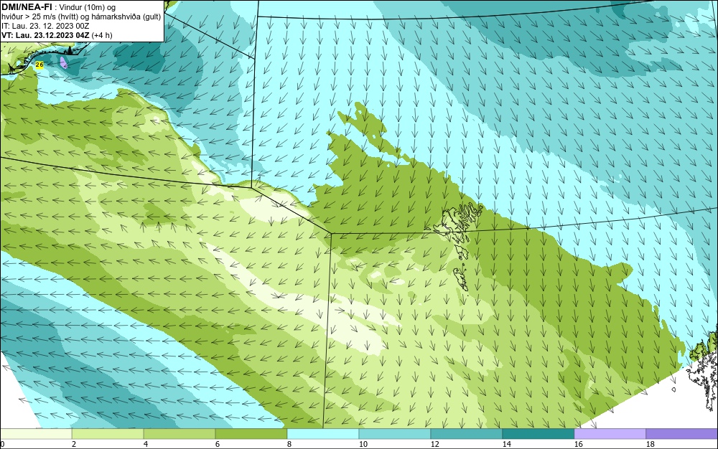718x449 pixels.
Task: Click the 16–18 m/s light purple legend swatch
Action: 610,433
